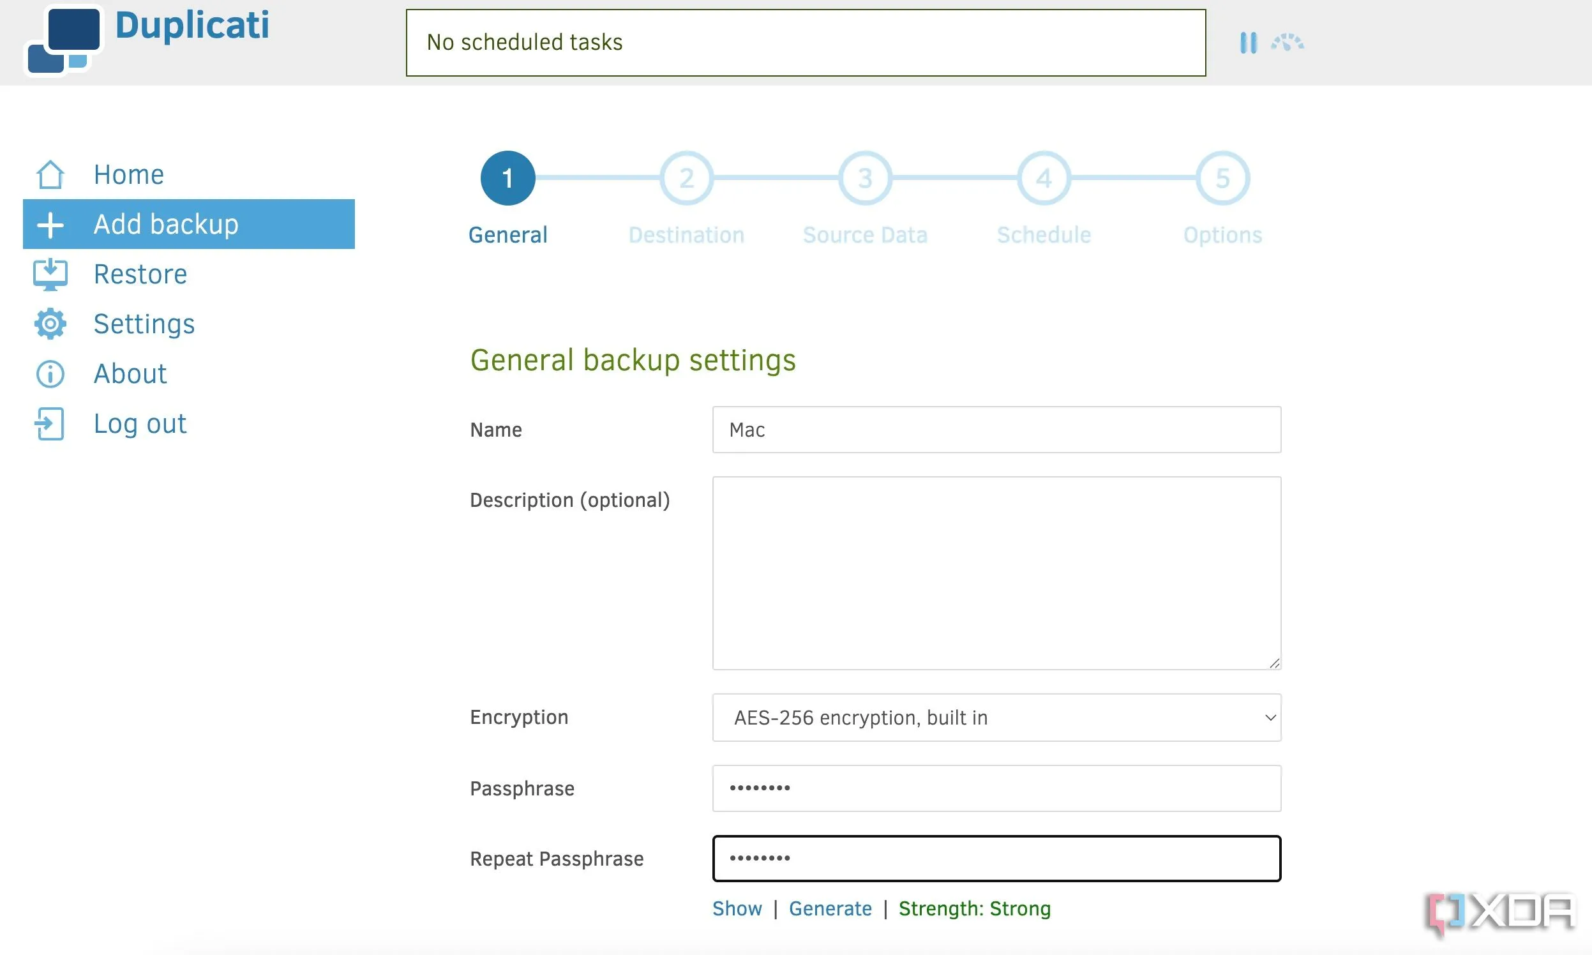Go to step 2 Destination
The image size is (1592, 955).
[x=686, y=178]
